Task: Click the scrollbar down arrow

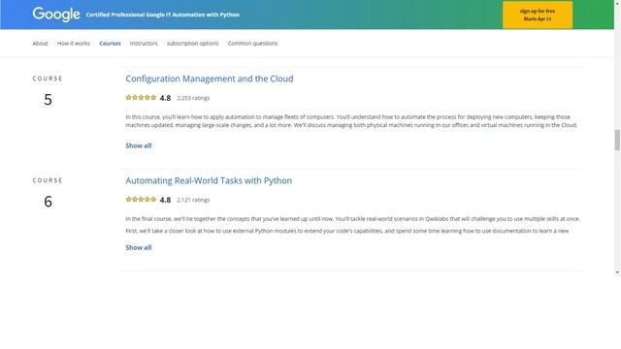Action: coord(617,272)
